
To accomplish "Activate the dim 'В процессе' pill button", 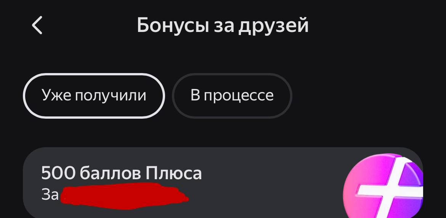I will click(x=232, y=95).
